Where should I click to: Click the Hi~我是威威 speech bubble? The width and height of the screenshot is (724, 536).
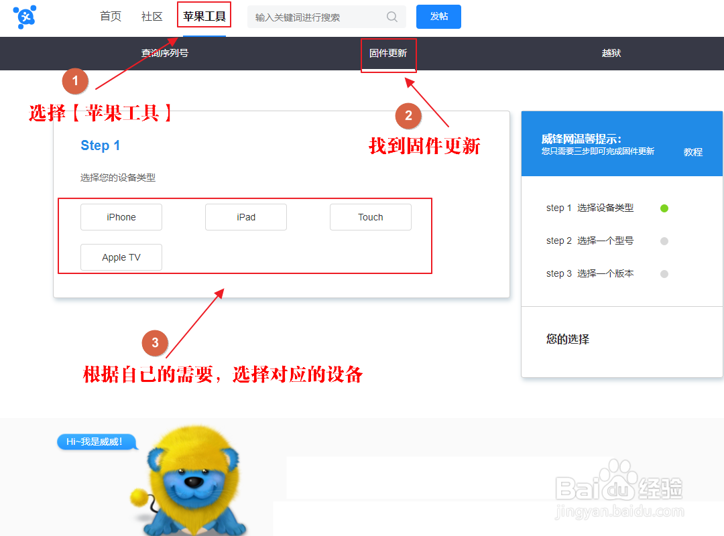pos(97,442)
